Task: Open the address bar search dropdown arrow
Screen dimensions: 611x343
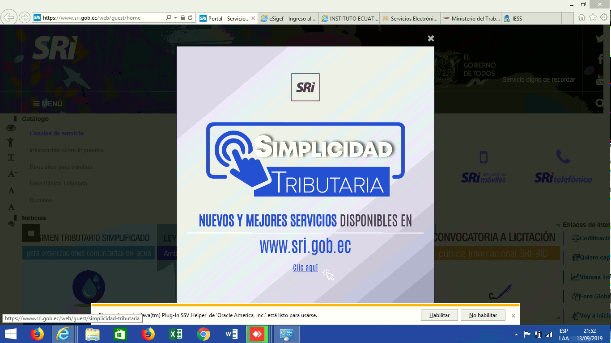Action: coord(175,18)
